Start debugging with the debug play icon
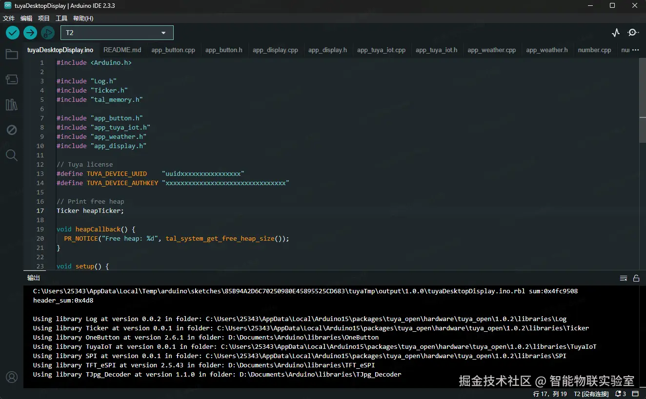 pyautogui.click(x=48, y=33)
